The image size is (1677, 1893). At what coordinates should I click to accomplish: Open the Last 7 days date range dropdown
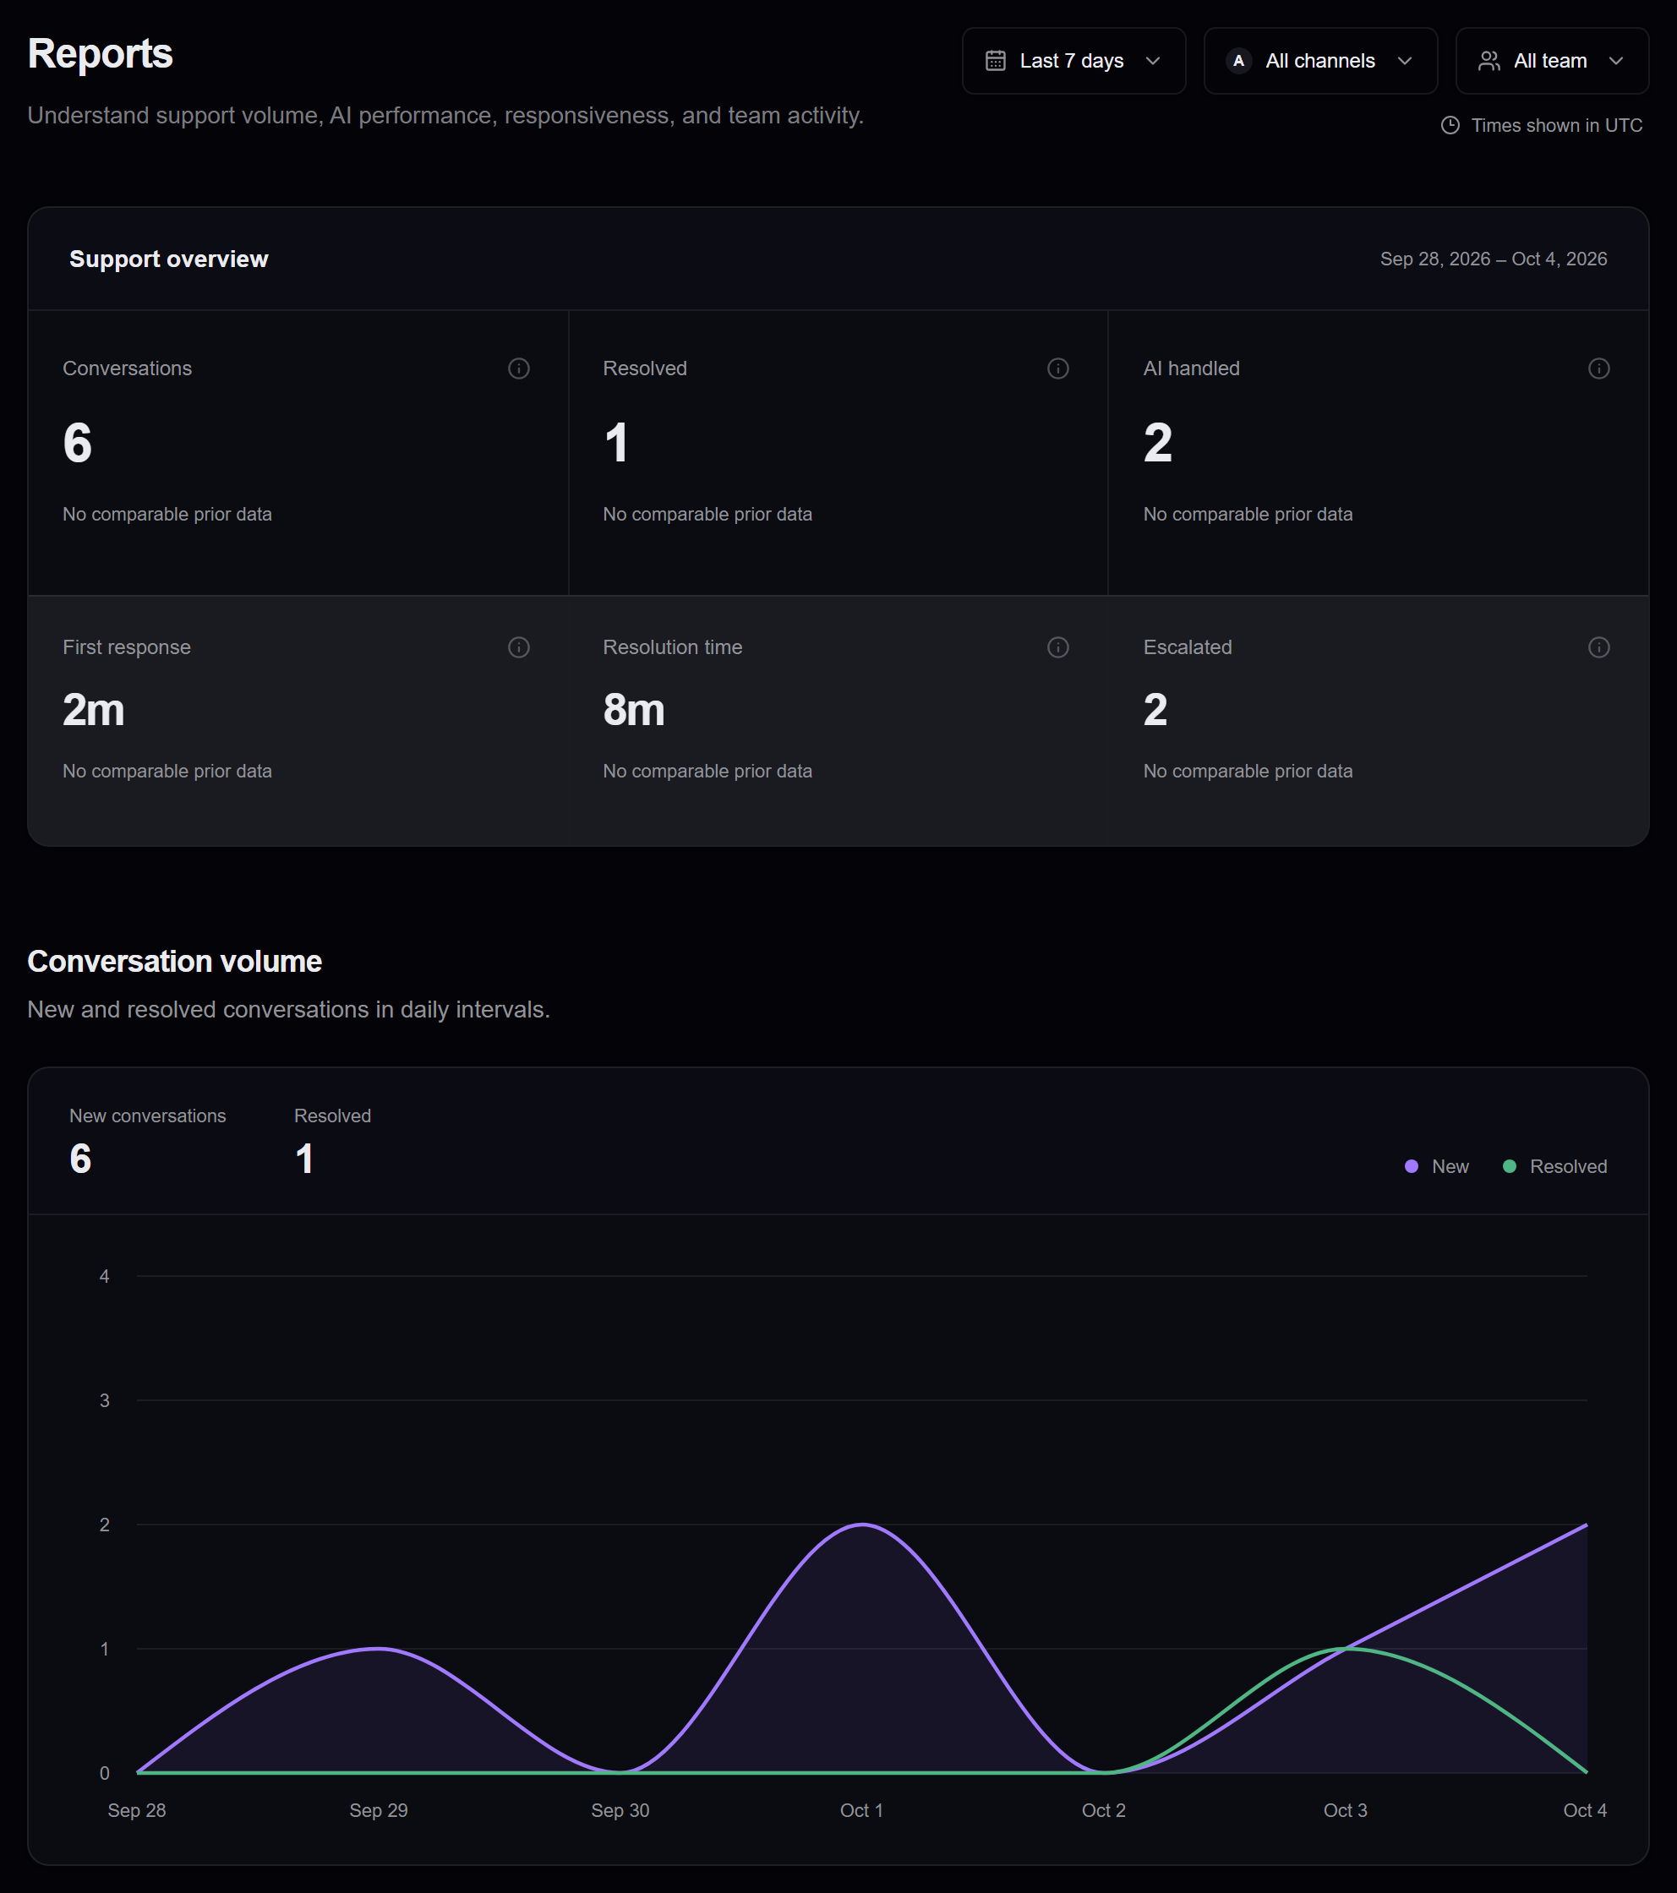tap(1073, 61)
